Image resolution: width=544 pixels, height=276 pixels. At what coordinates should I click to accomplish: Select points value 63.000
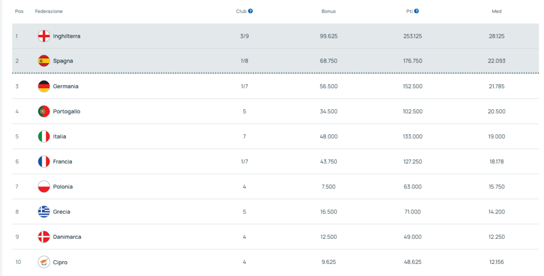[412, 186]
